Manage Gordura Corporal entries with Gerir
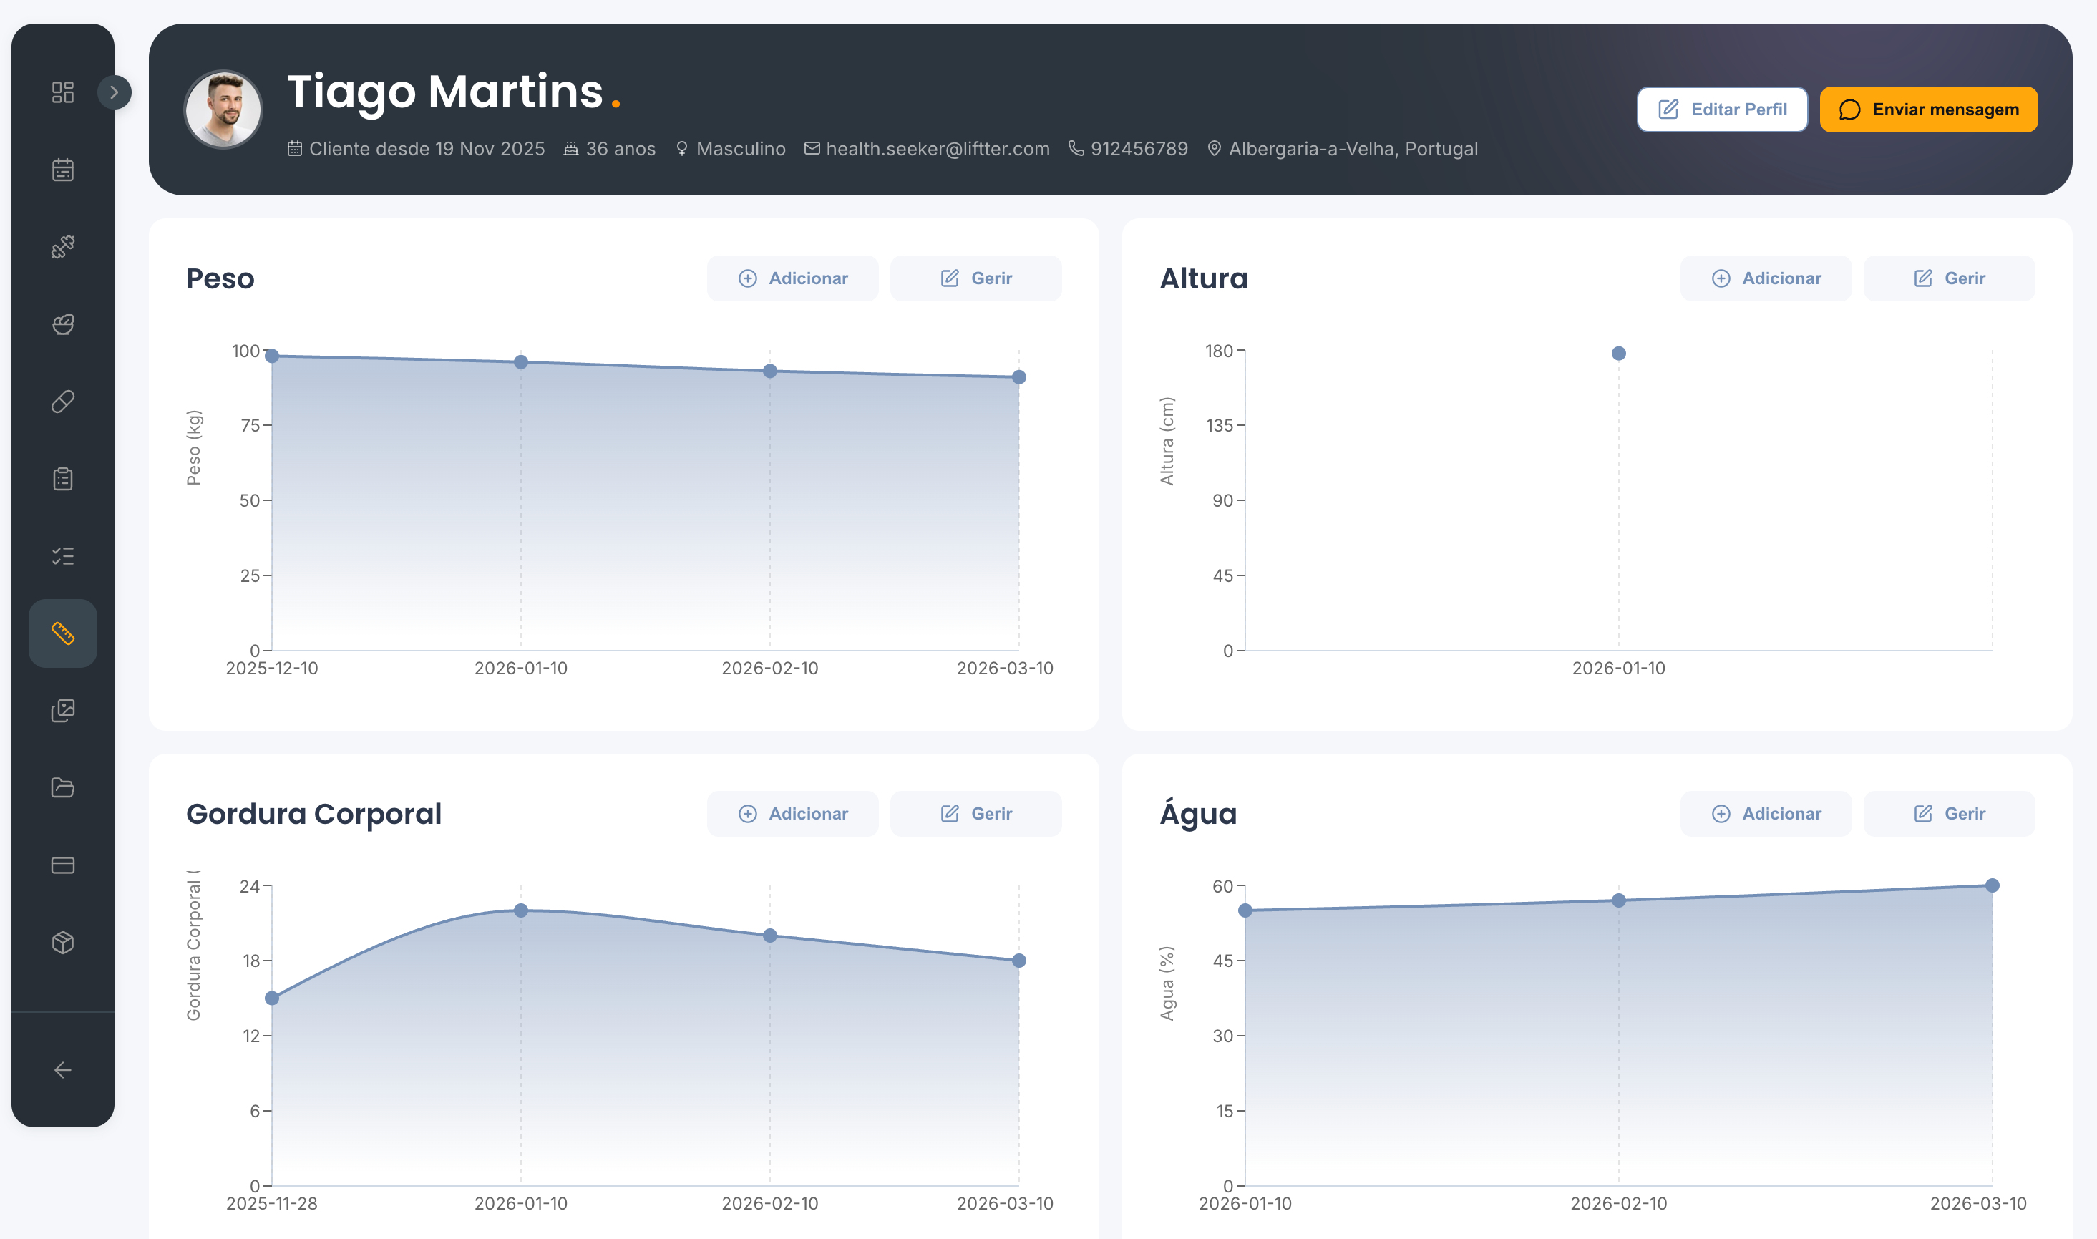Screen dimensions: 2097x1239 click(x=975, y=813)
